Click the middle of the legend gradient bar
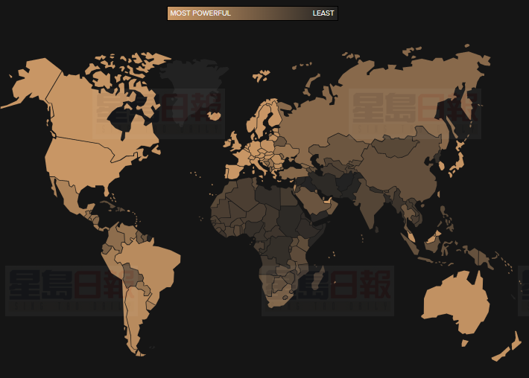 [253, 13]
